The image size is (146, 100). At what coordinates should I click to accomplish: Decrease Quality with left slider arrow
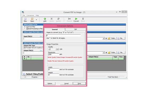[x=49, y=49]
